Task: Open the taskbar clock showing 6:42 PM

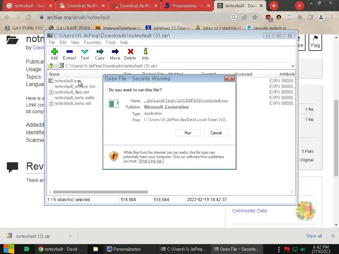Action: 321,249
